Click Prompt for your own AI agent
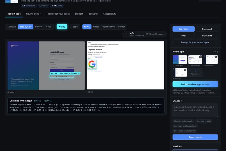 pos(195,42)
